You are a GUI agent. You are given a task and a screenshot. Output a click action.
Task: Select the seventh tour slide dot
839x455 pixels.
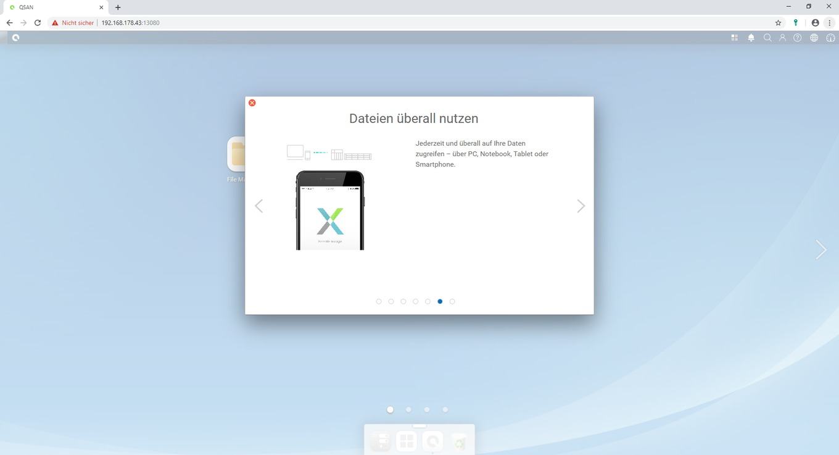coord(452,301)
